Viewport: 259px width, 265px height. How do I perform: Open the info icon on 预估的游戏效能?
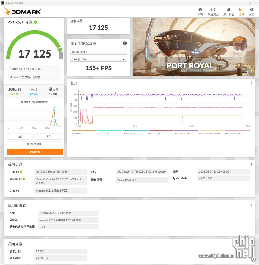125,43
